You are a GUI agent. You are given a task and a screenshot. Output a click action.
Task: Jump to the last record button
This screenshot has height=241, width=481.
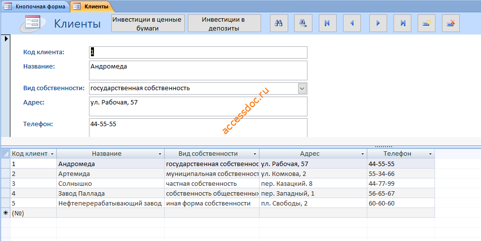point(403,23)
